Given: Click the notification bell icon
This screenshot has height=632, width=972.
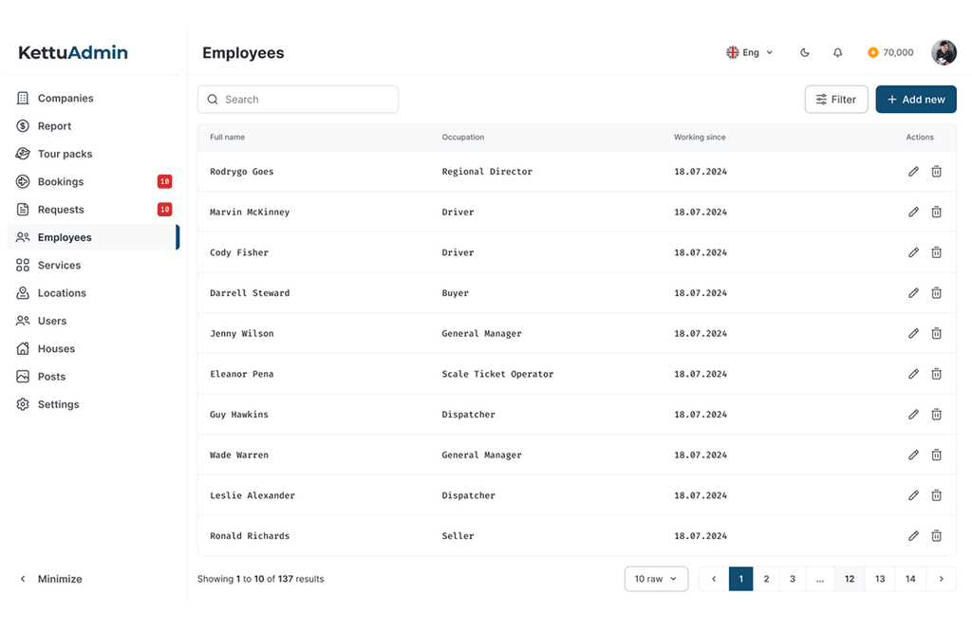Looking at the screenshot, I should (x=837, y=53).
